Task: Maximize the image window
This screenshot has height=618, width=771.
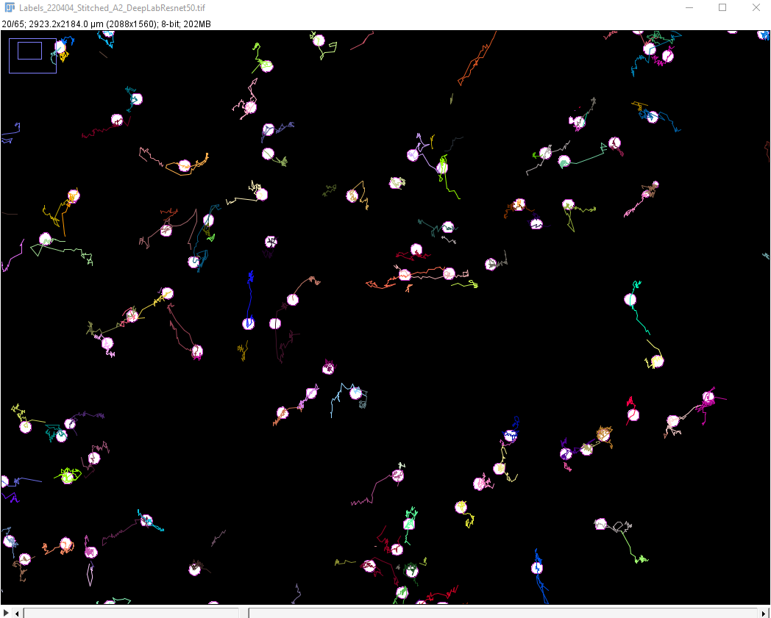Action: [x=722, y=7]
